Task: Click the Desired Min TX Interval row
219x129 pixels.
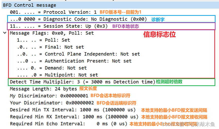Action: [x=74, y=110]
